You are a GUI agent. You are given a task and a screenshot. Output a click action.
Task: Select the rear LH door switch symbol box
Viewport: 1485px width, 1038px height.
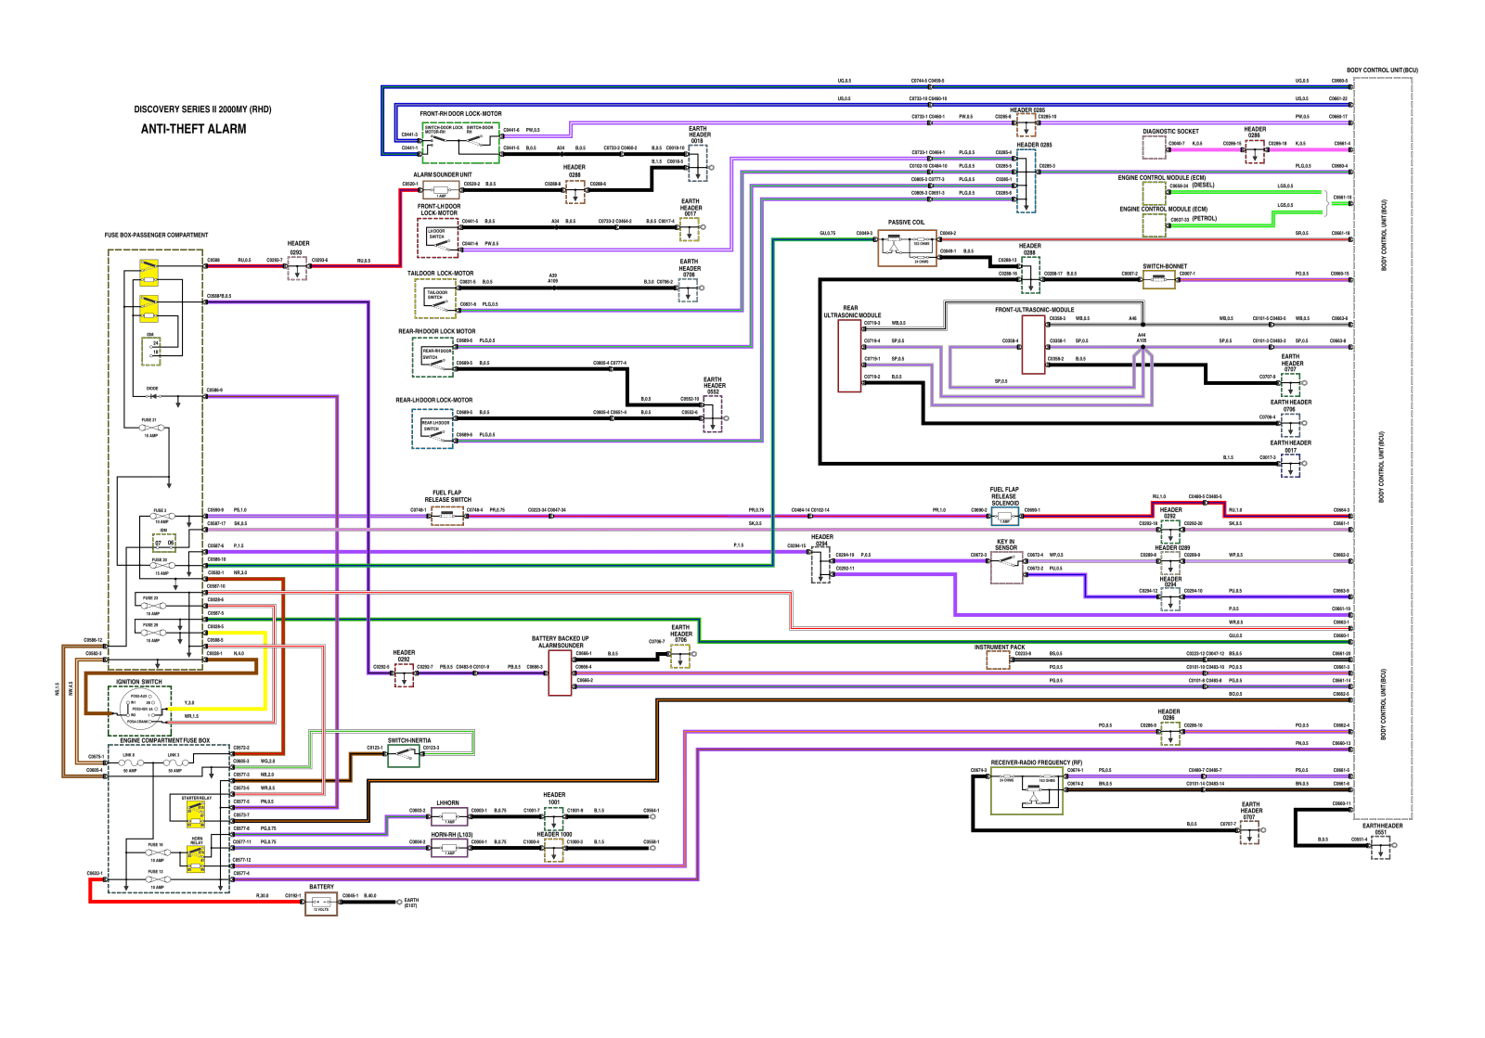coord(433,428)
